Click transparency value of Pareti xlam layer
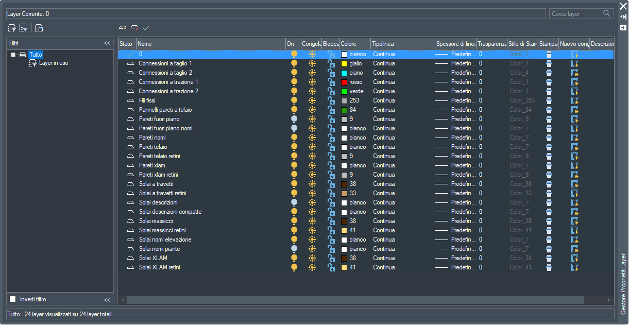629x325 pixels. tap(481, 165)
